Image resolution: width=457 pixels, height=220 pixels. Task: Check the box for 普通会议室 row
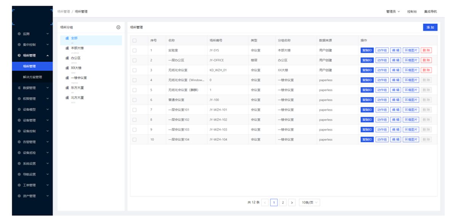134,100
